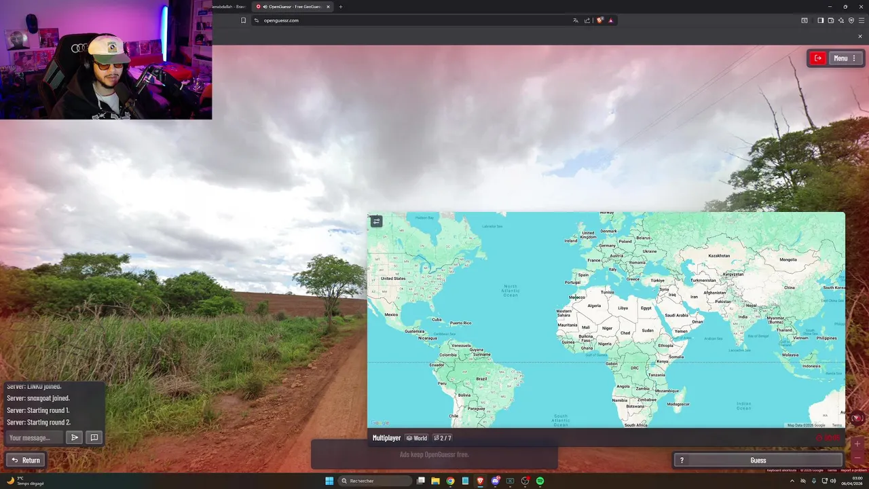Click the red exit game icon
869x489 pixels.
pos(818,58)
